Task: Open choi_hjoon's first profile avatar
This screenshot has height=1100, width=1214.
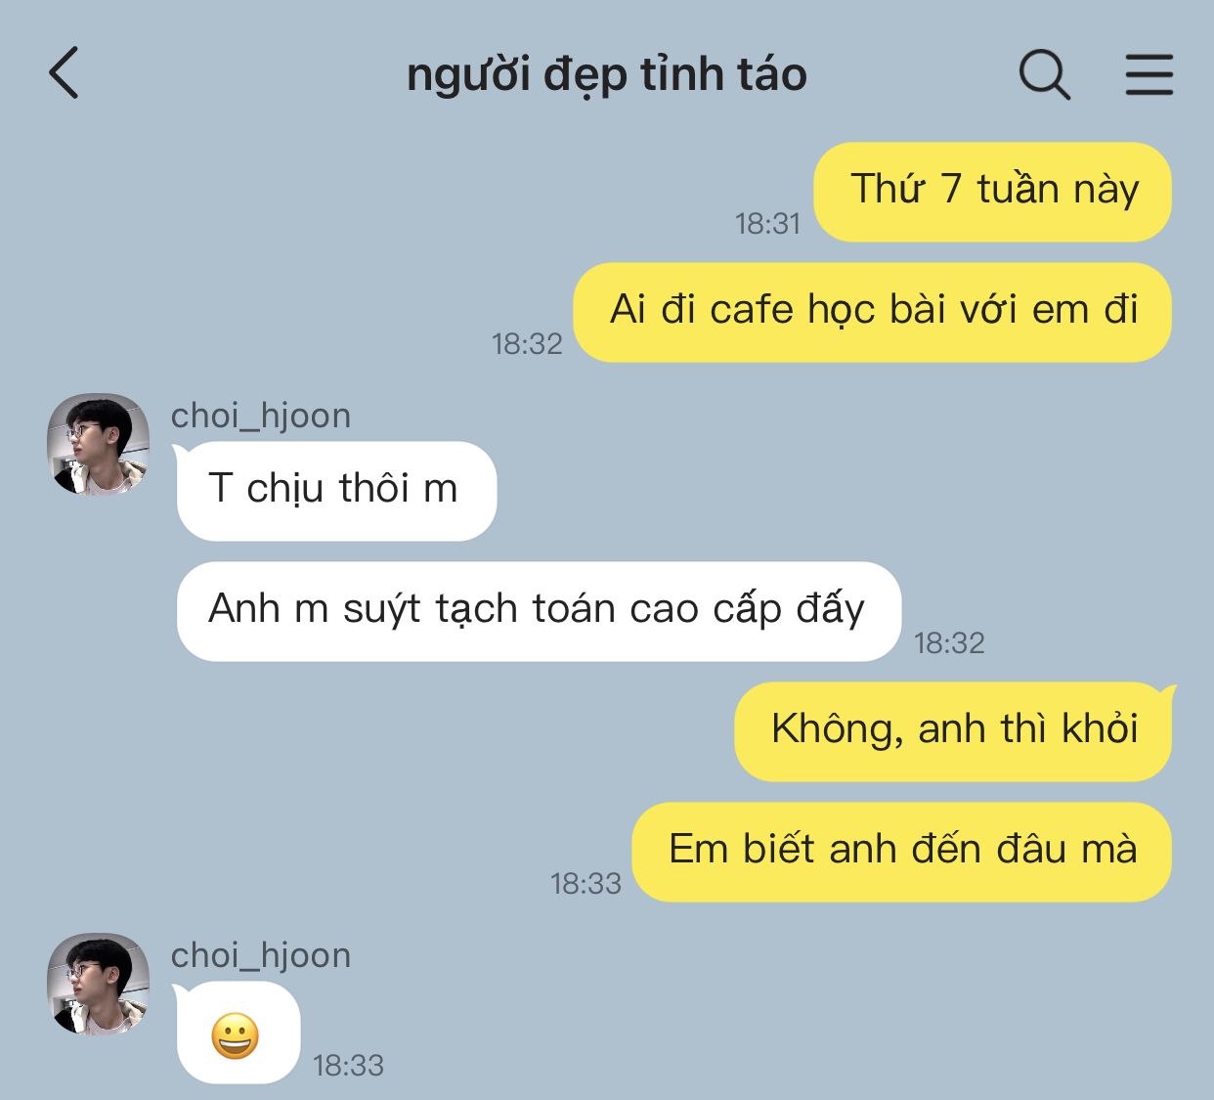Action: pyautogui.click(x=98, y=444)
